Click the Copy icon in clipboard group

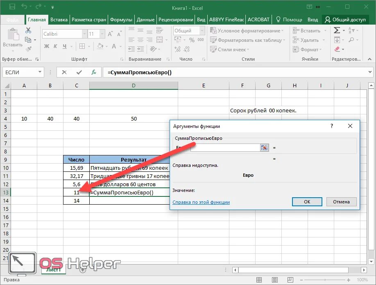tap(28, 40)
